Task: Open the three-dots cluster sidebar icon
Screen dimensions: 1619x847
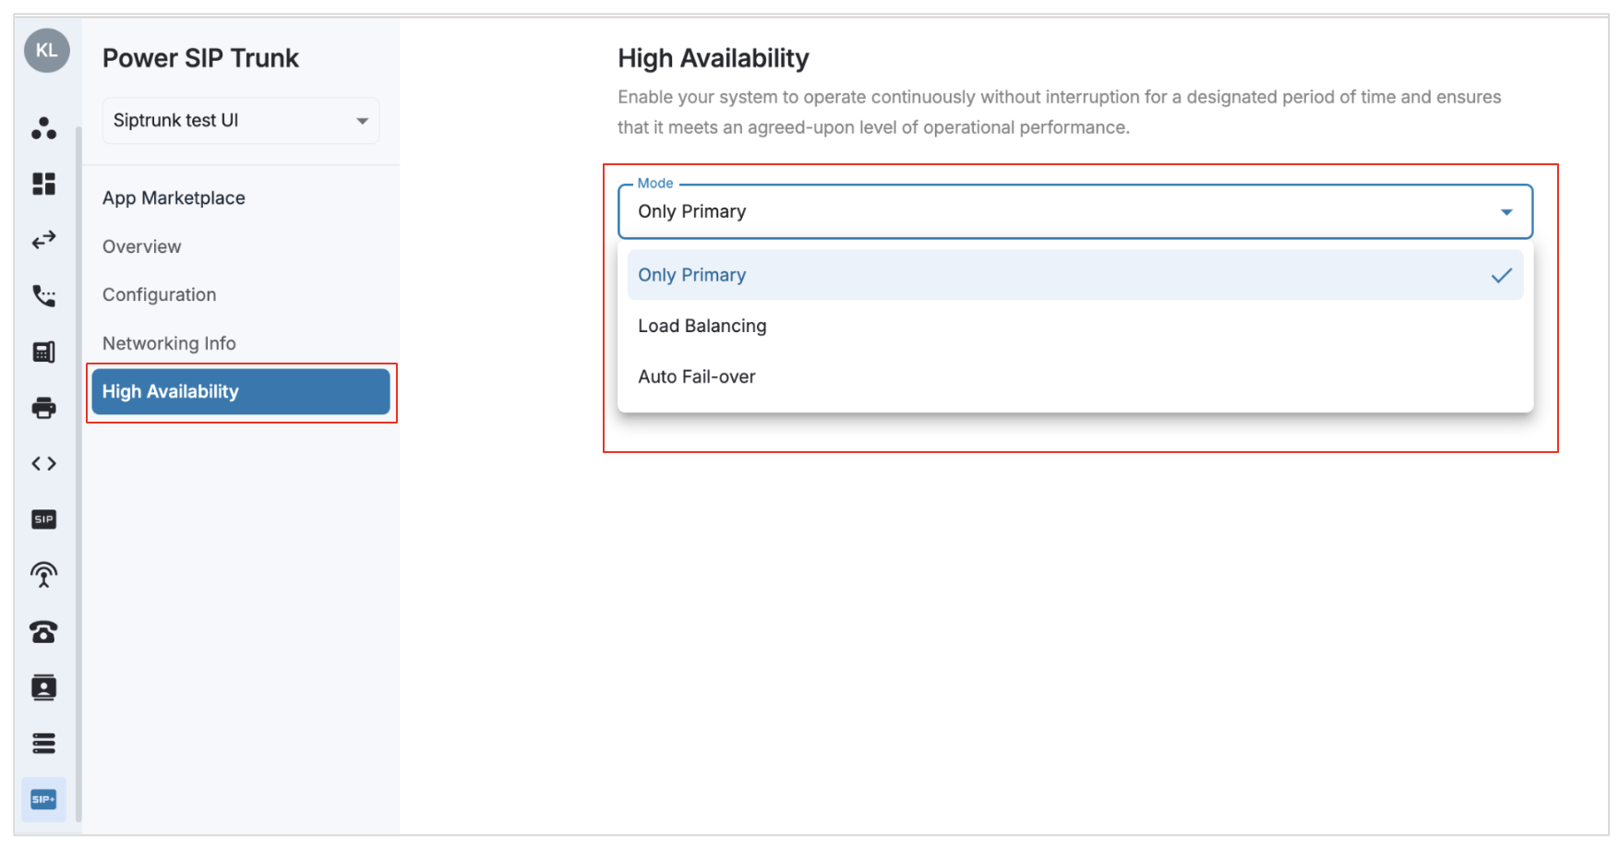Action: [43, 128]
